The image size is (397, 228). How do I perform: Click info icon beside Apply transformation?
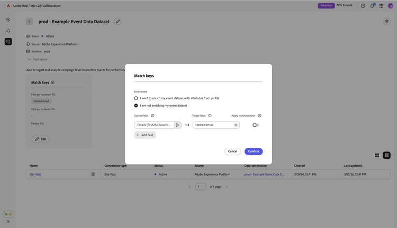(259, 116)
